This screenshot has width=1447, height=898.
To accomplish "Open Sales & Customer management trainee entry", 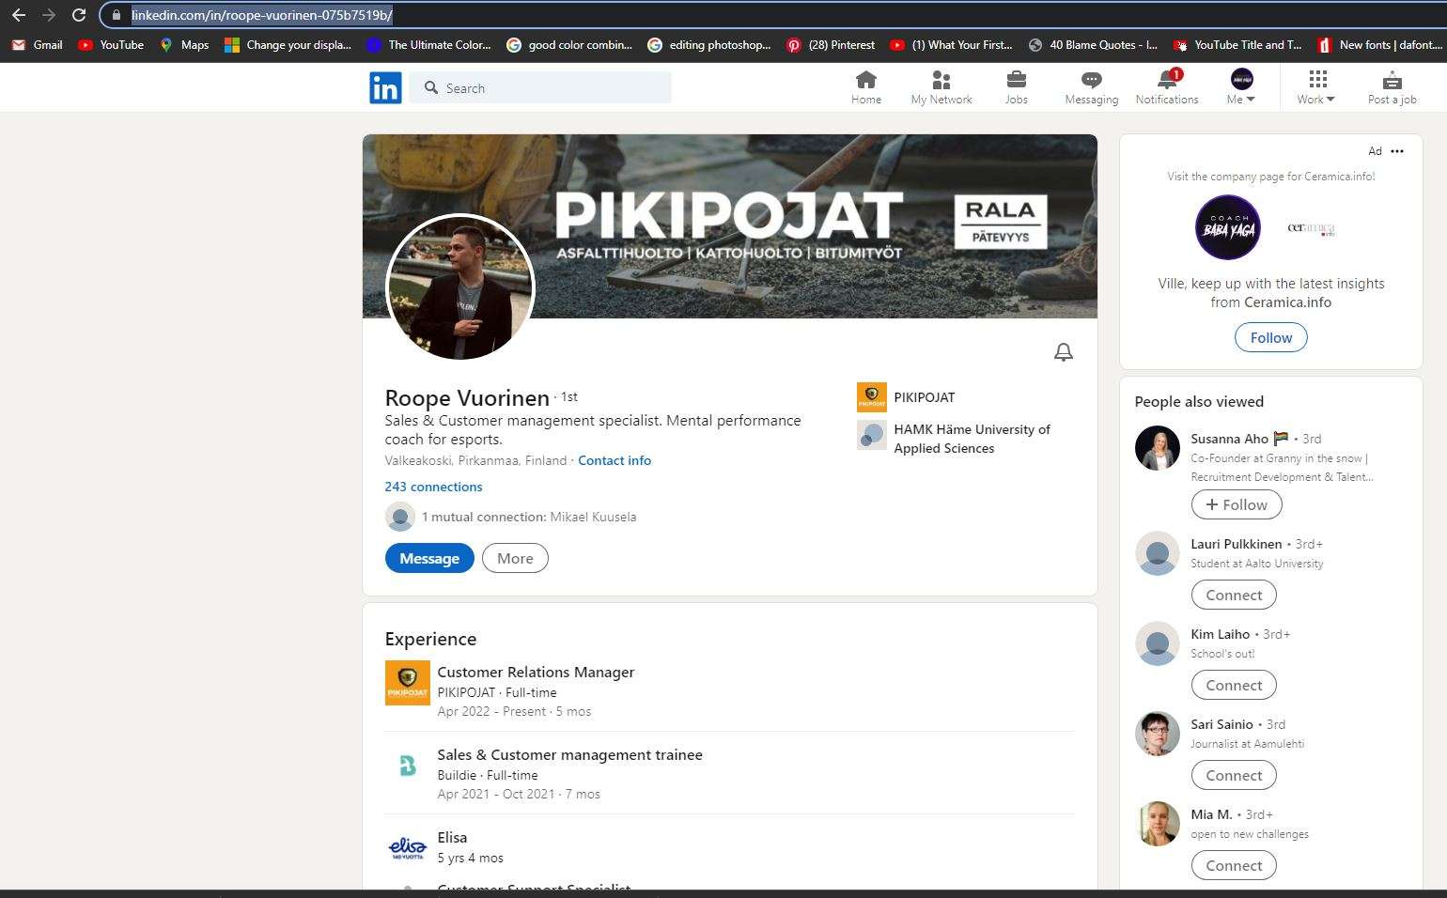I will pos(569,754).
